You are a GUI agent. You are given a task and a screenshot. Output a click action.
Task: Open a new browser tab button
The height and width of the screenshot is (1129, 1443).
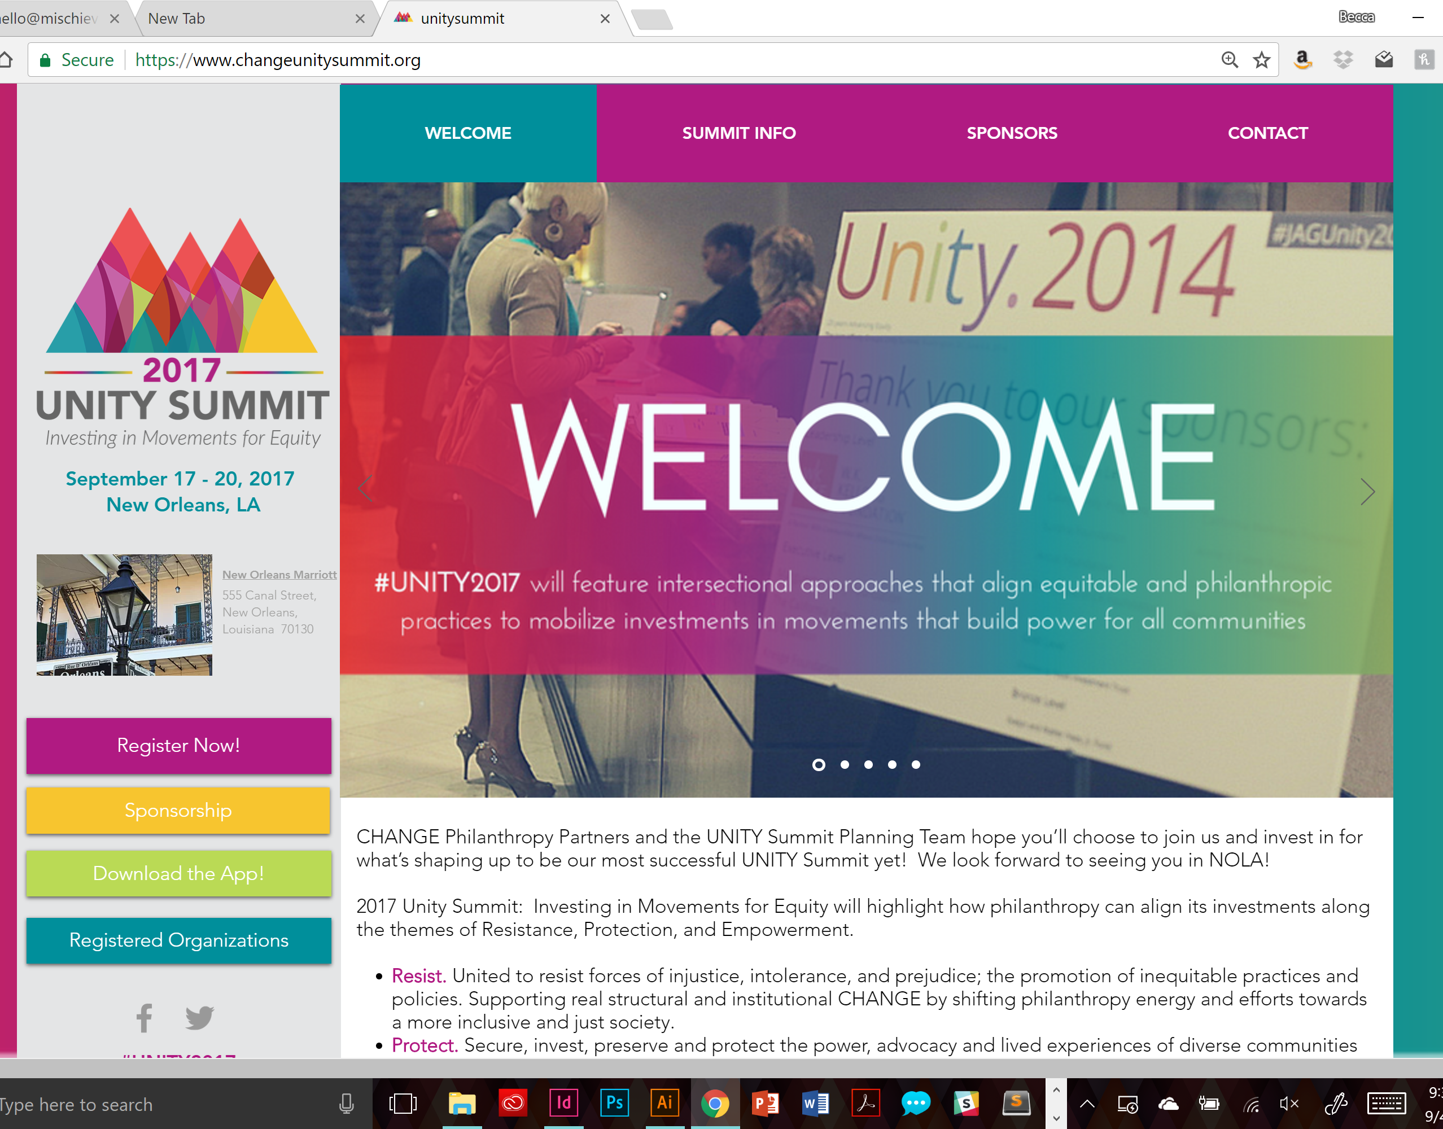pyautogui.click(x=653, y=19)
